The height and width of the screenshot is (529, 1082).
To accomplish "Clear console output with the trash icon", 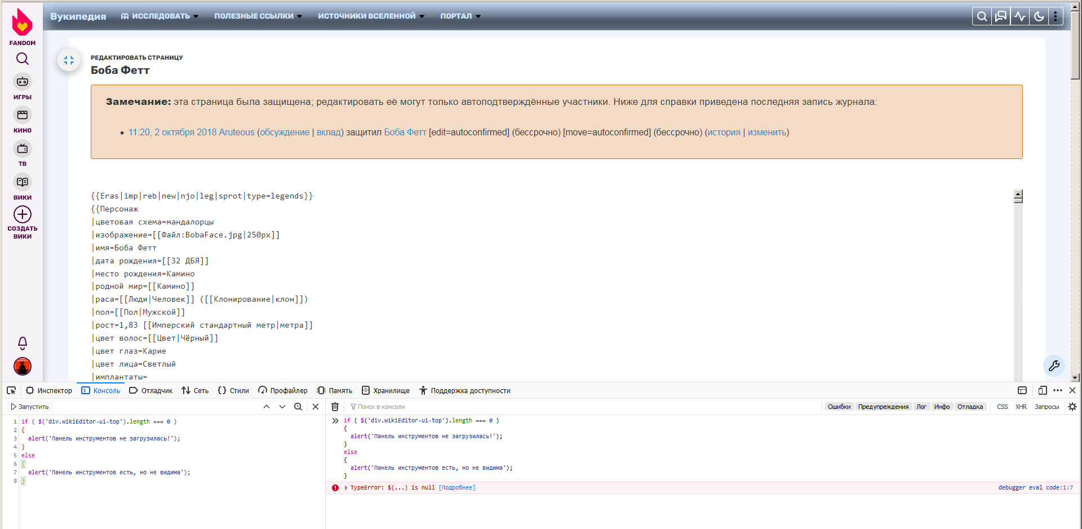I will coord(335,407).
